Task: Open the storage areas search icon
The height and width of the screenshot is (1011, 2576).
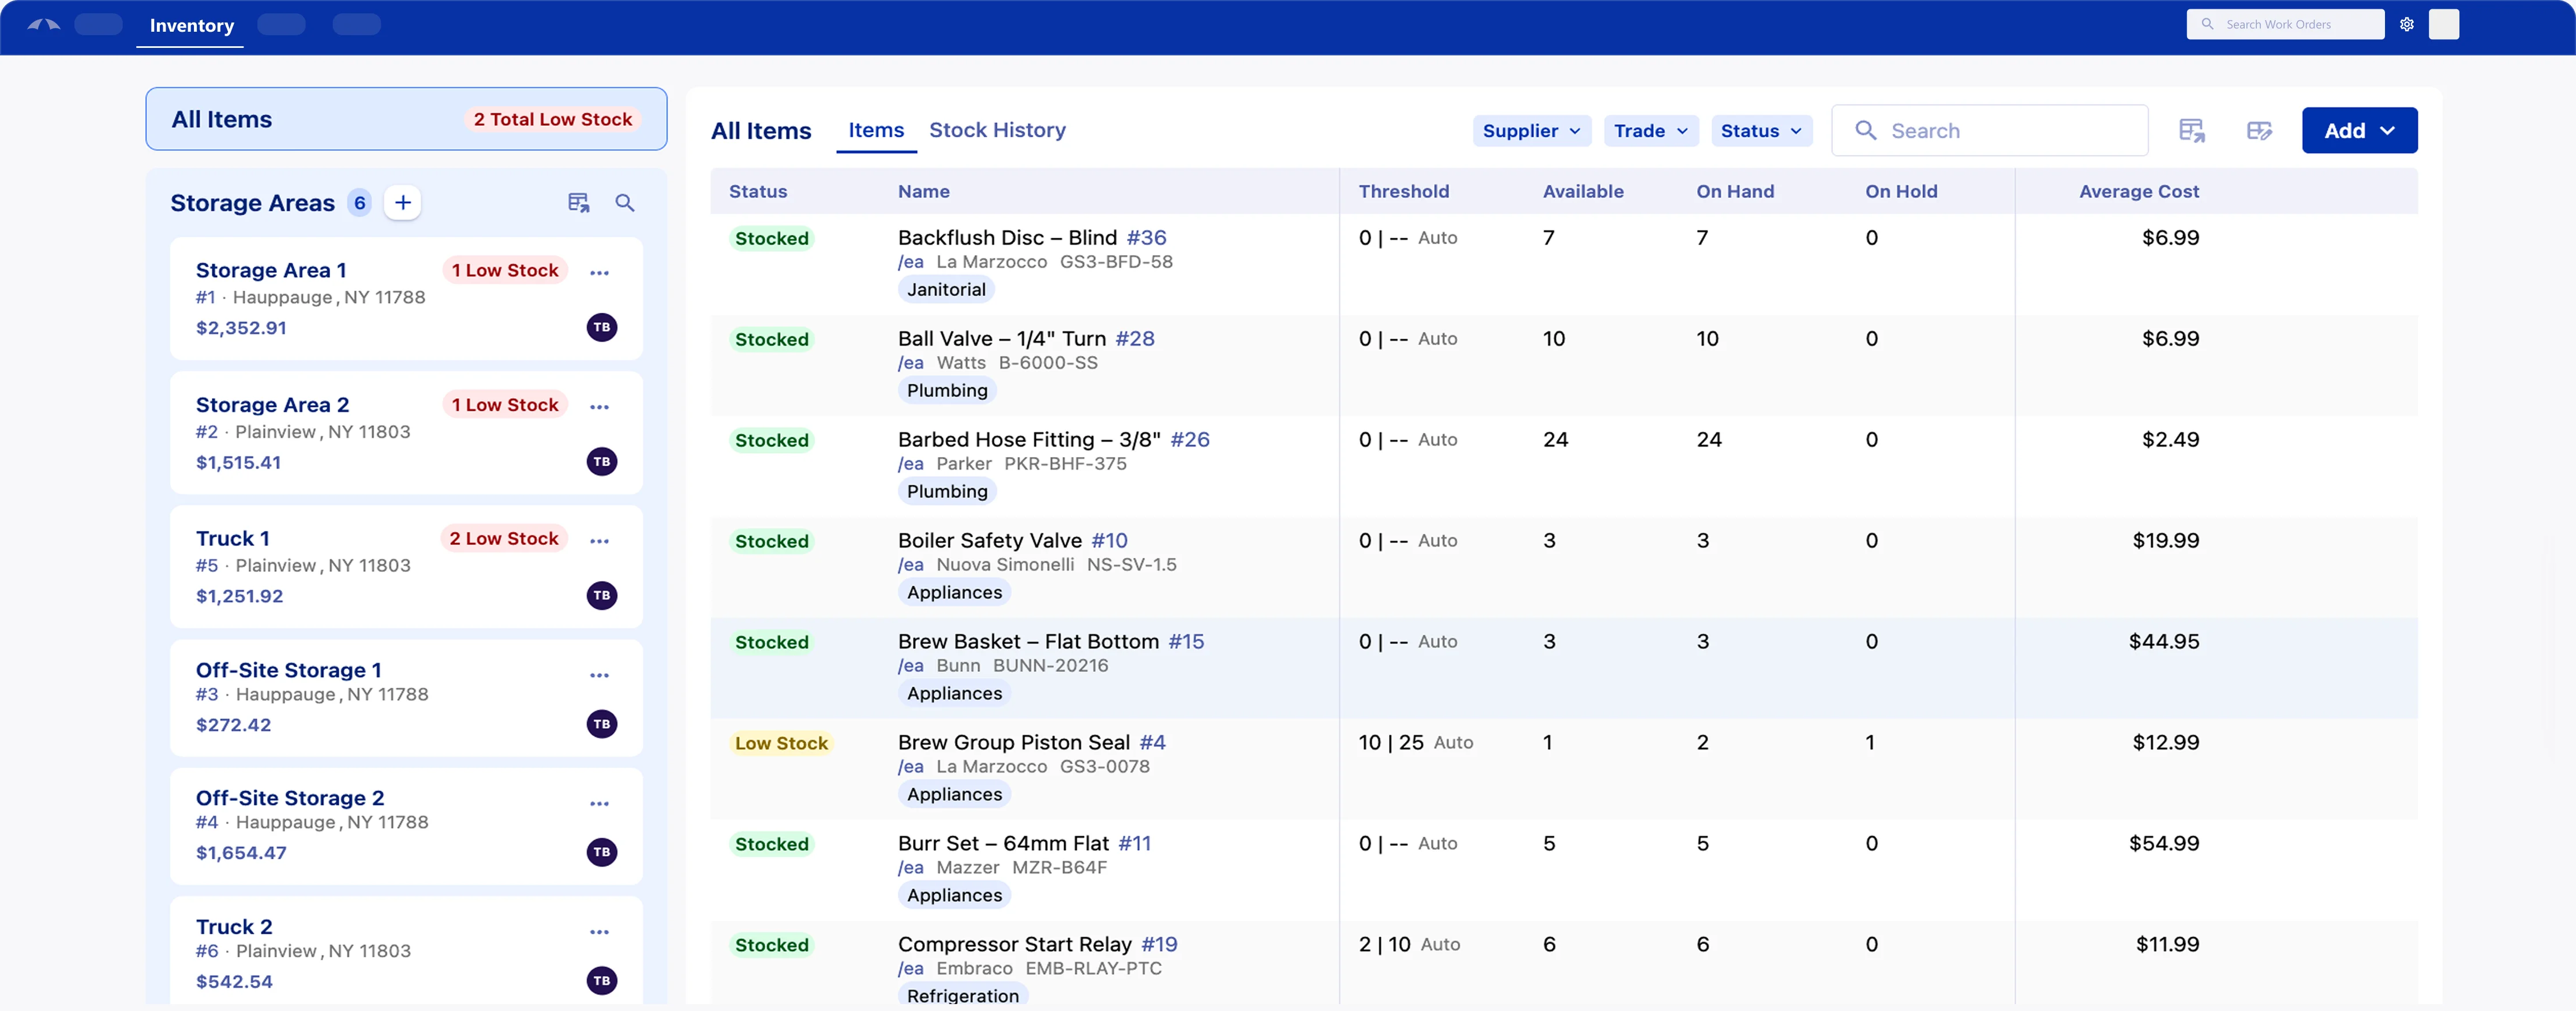Action: (x=625, y=203)
